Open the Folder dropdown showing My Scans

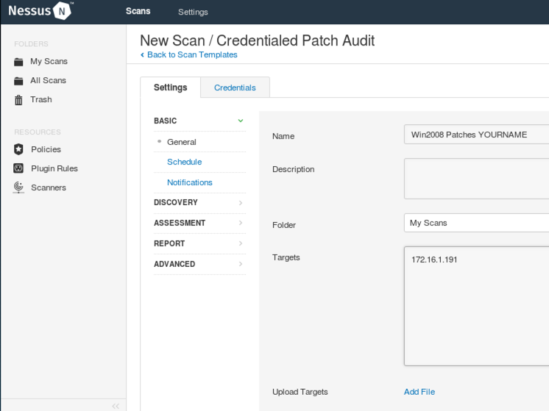point(476,223)
